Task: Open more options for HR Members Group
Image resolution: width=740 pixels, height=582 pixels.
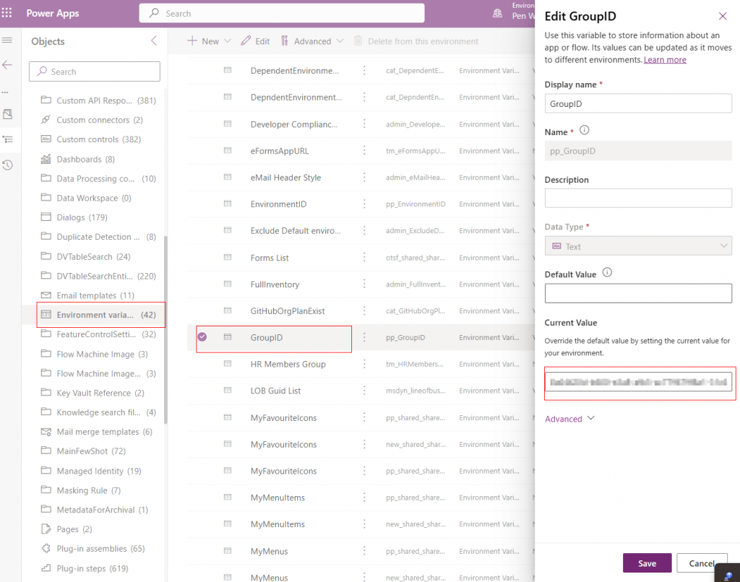Action: point(364,364)
